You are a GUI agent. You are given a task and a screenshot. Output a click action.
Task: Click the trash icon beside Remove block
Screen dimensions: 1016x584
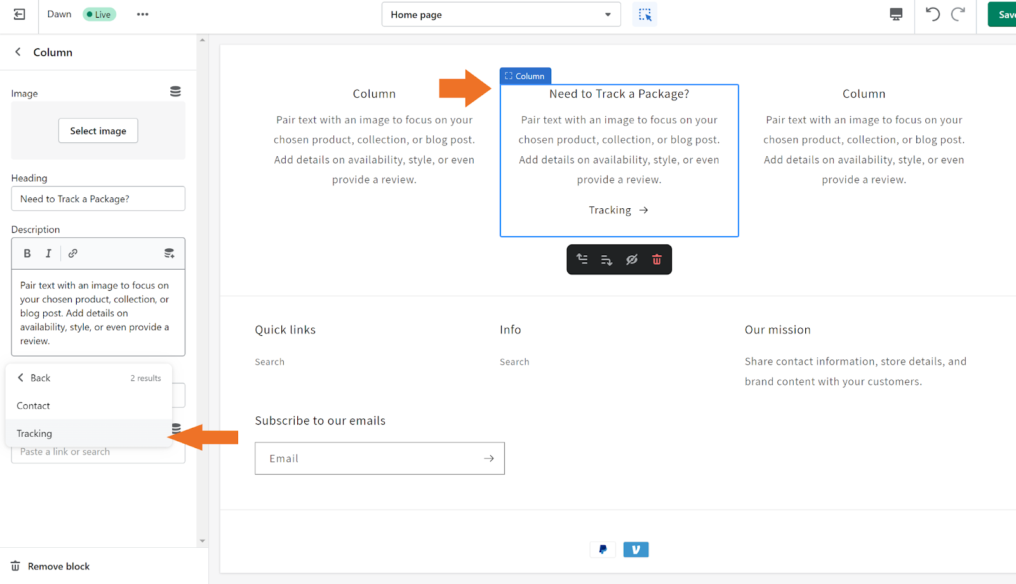click(x=15, y=566)
